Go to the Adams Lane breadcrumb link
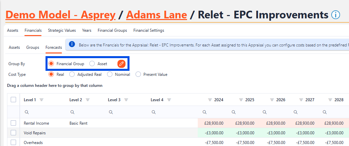Viewport: 349px width, 146px height. click(x=156, y=15)
